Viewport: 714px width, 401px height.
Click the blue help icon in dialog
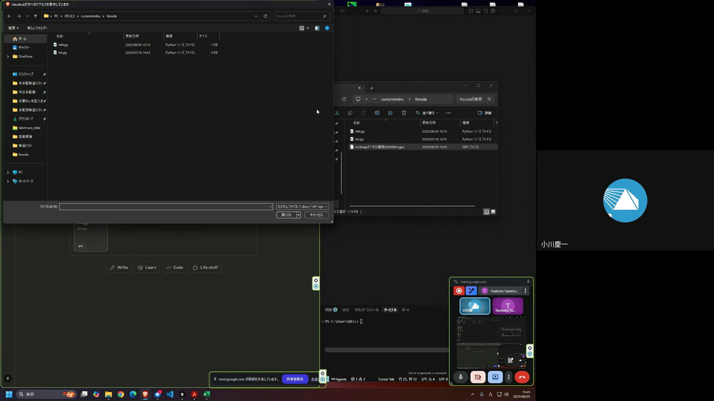point(327,28)
